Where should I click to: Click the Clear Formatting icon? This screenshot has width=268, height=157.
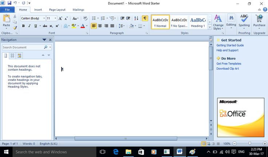point(85,18)
